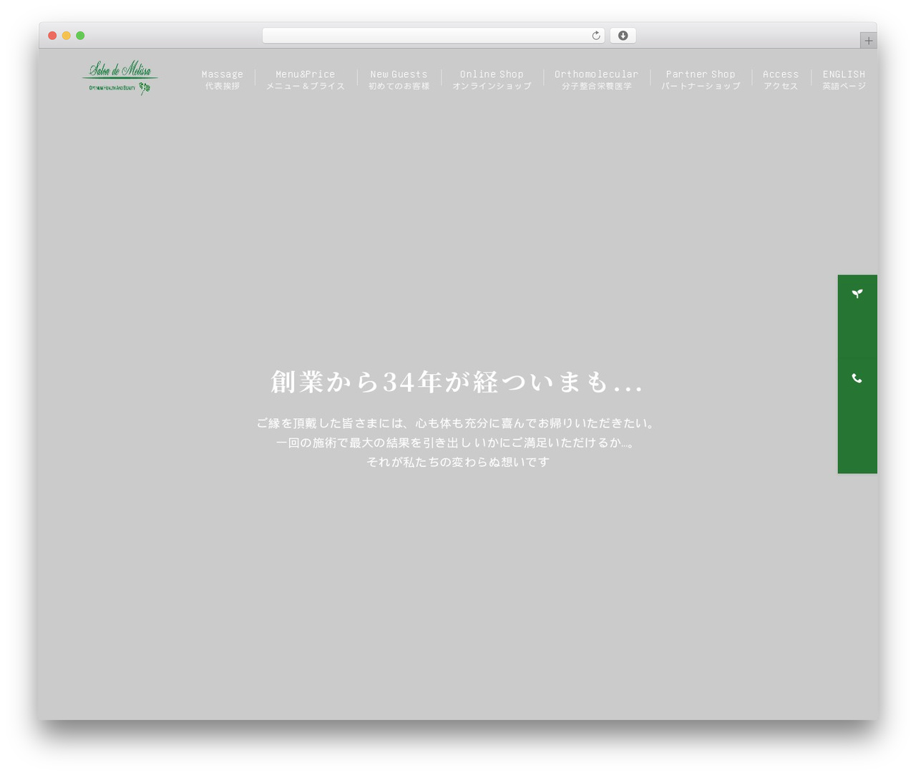
Task: Reload the page with the refresh icon
Action: (595, 36)
